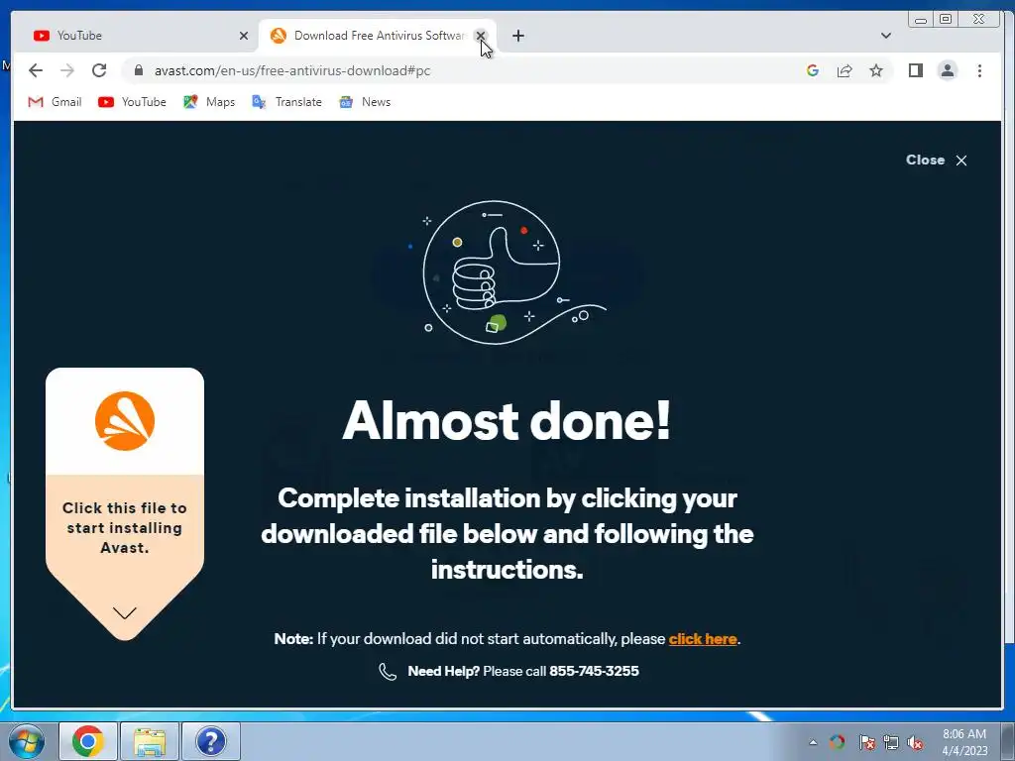Close the Almost done overlay

tap(937, 160)
